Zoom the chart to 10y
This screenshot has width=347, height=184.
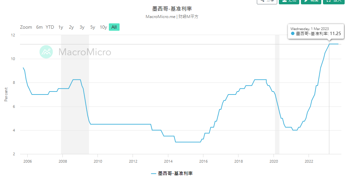[x=103, y=27]
